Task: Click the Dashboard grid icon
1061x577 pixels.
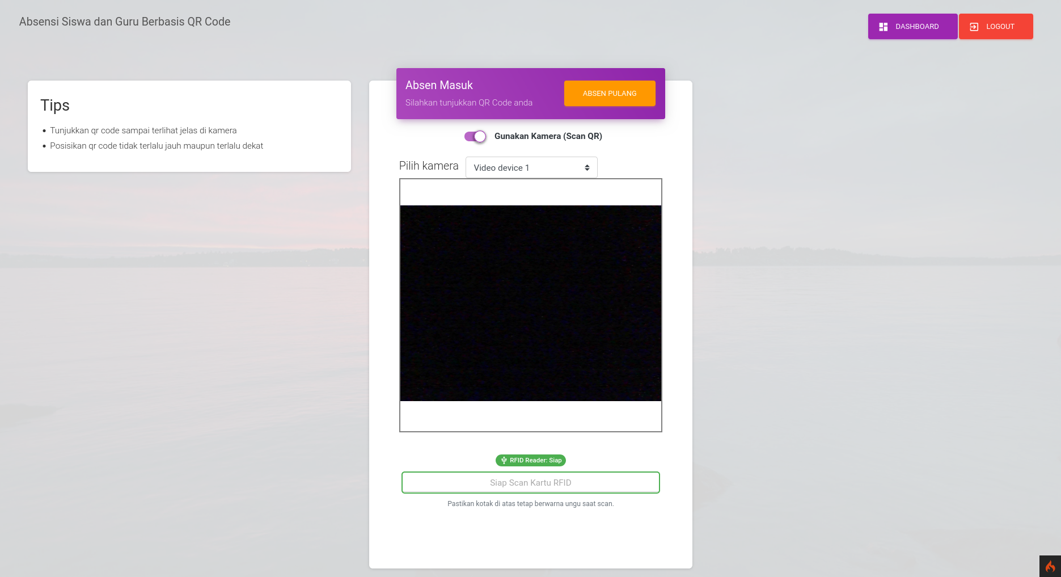Action: click(x=883, y=27)
